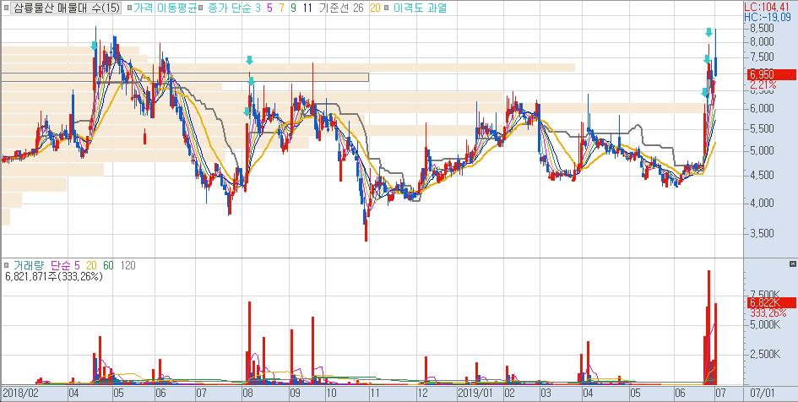Click the cyan arrow signal at April 2018 peak
The height and width of the screenshot is (402, 798).
point(94,46)
